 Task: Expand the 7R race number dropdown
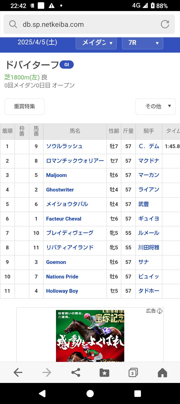pos(142,43)
